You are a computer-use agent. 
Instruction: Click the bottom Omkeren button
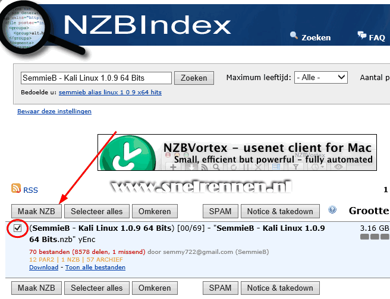pos(155,288)
